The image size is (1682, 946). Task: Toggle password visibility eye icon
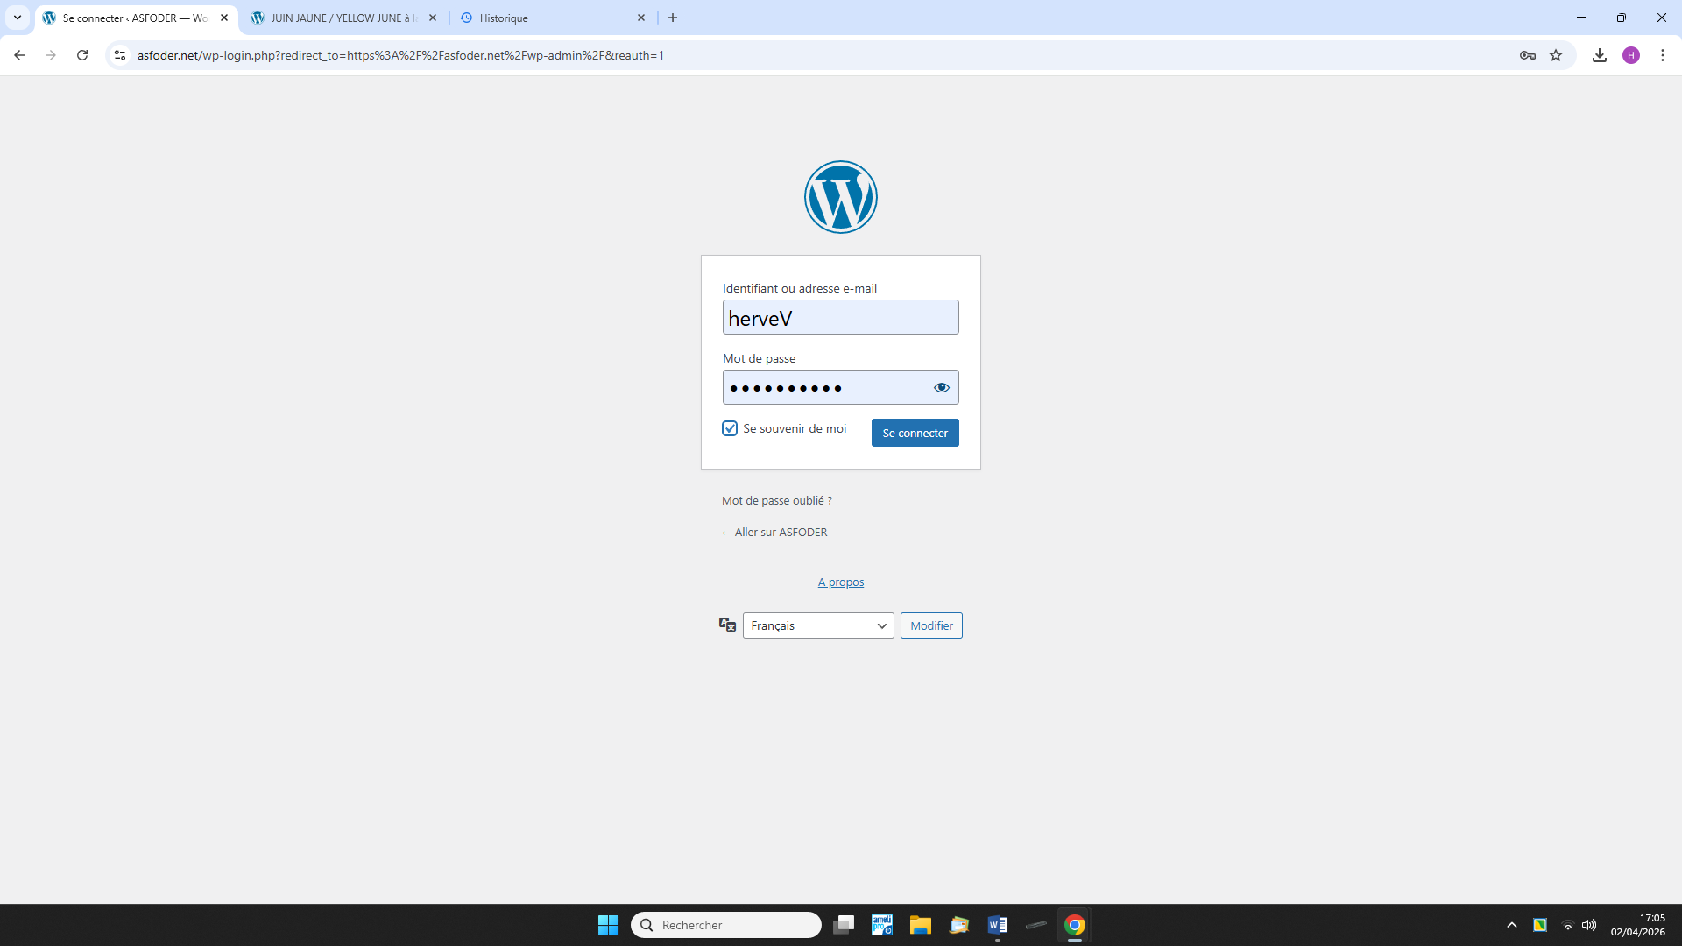pyautogui.click(x=941, y=387)
